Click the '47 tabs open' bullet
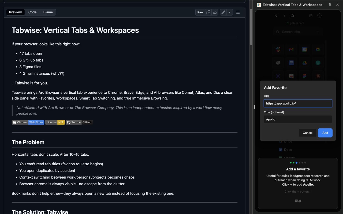 click(x=31, y=53)
